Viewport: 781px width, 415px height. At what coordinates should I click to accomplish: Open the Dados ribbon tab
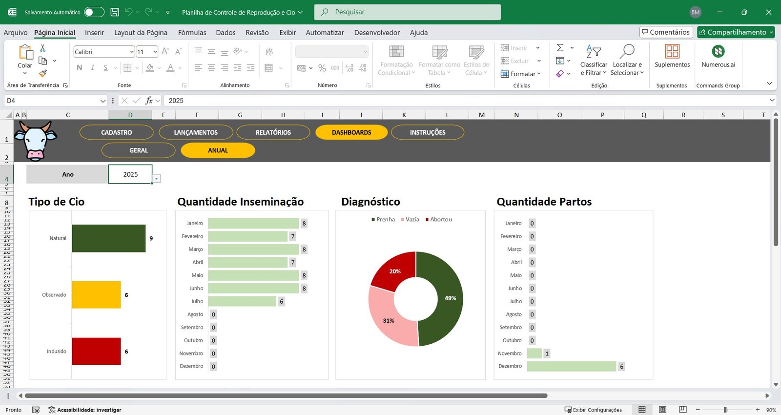(226, 33)
